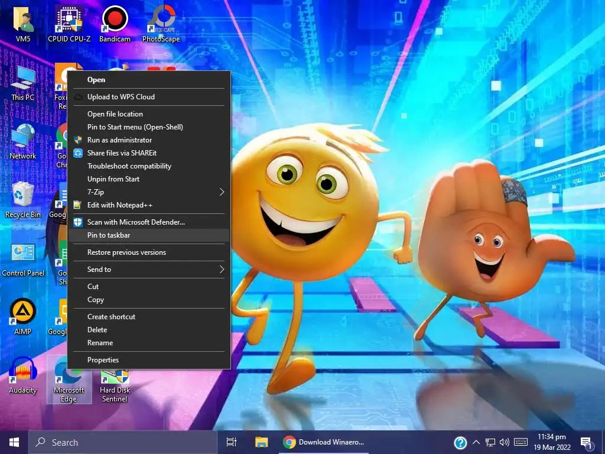The height and width of the screenshot is (454, 605).
Task: Choose Cut in the context menu
Action: [x=149, y=287]
